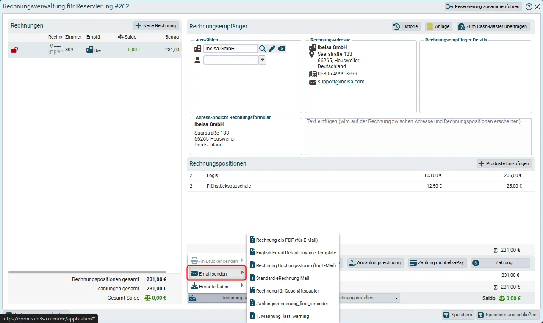Open the person contact dropdown arrow
Image resolution: width=543 pixels, height=323 pixels.
[x=263, y=60]
